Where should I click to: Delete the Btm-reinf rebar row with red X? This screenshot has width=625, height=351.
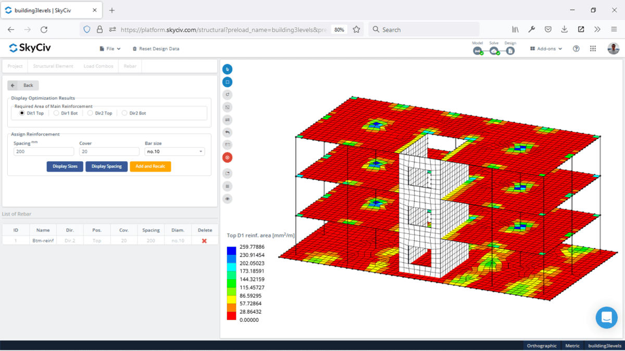205,240
